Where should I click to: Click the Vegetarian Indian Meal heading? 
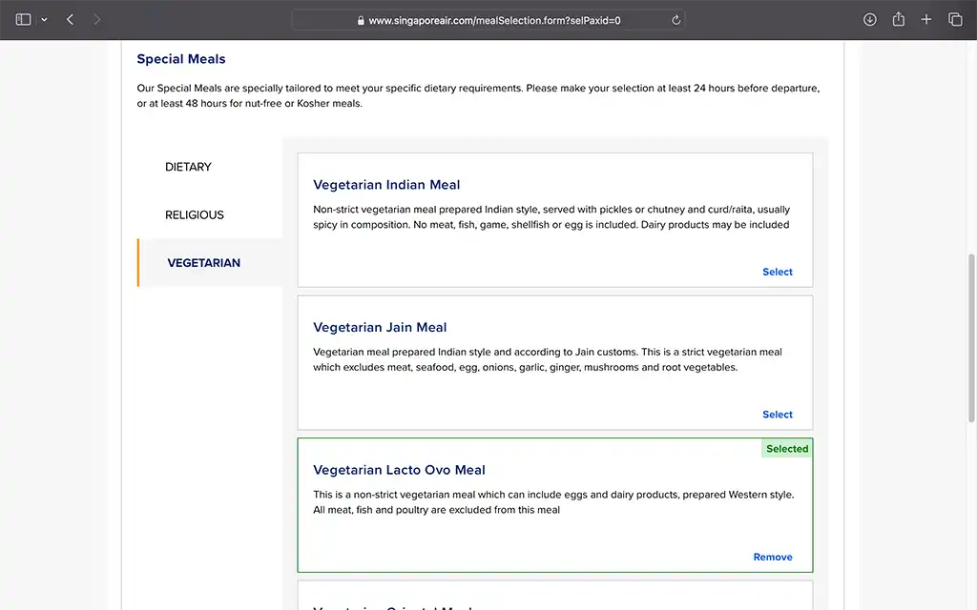click(x=386, y=185)
